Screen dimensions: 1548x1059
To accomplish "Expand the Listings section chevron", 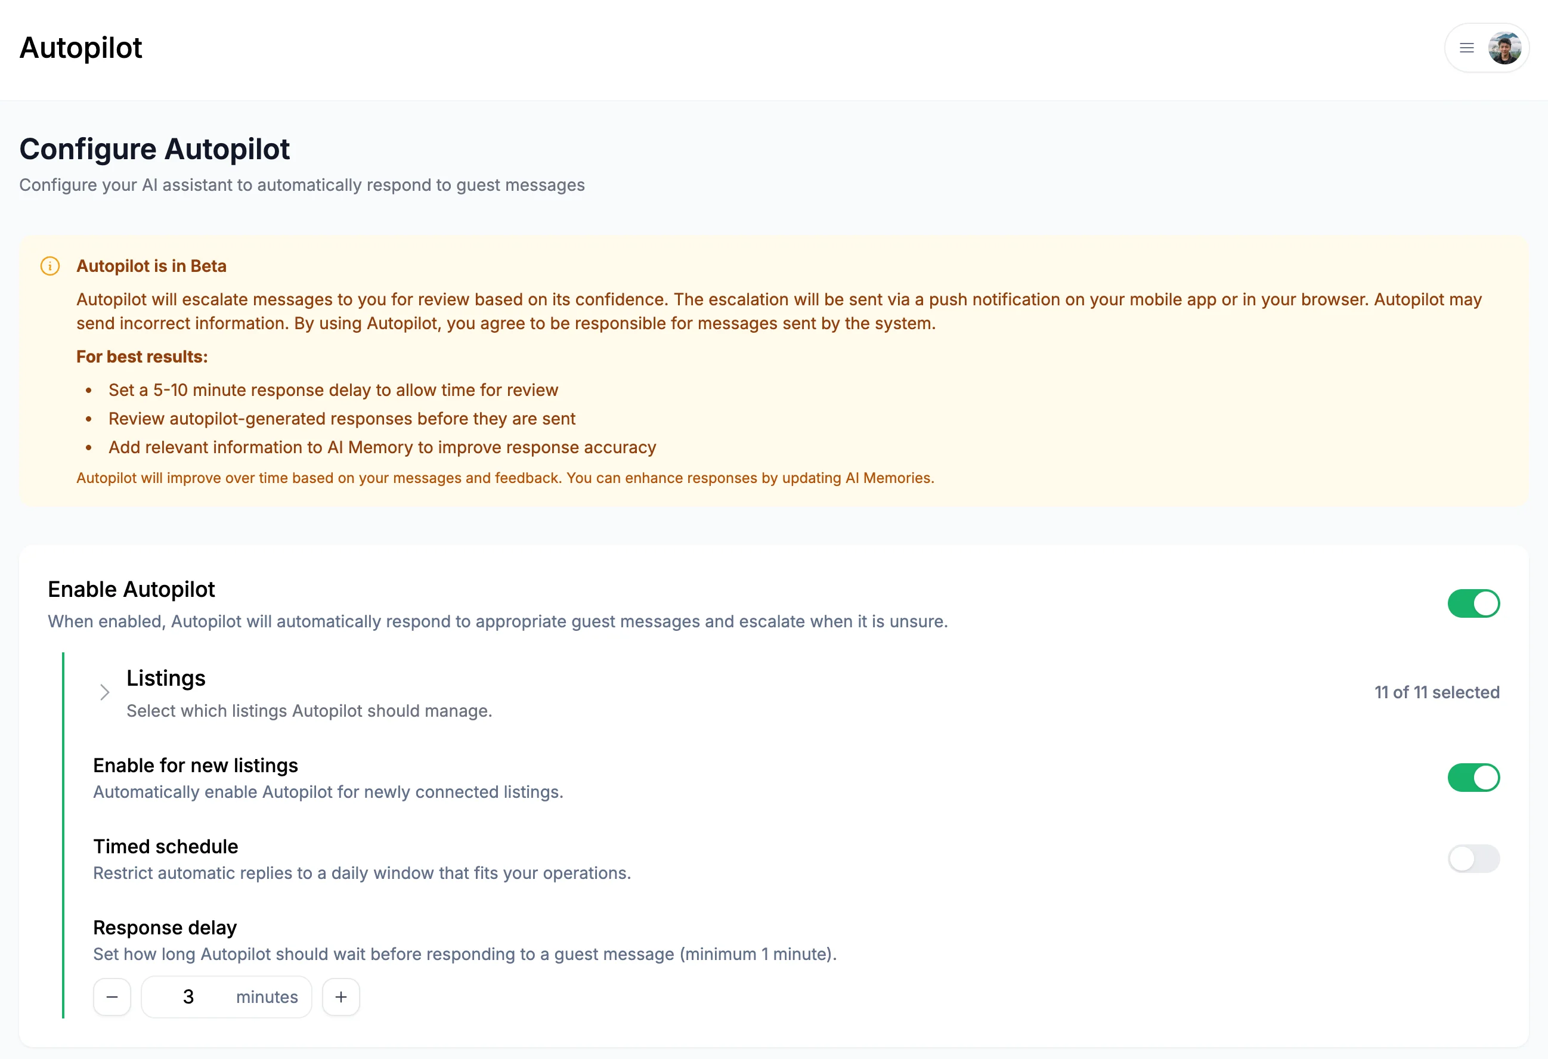I will point(104,693).
